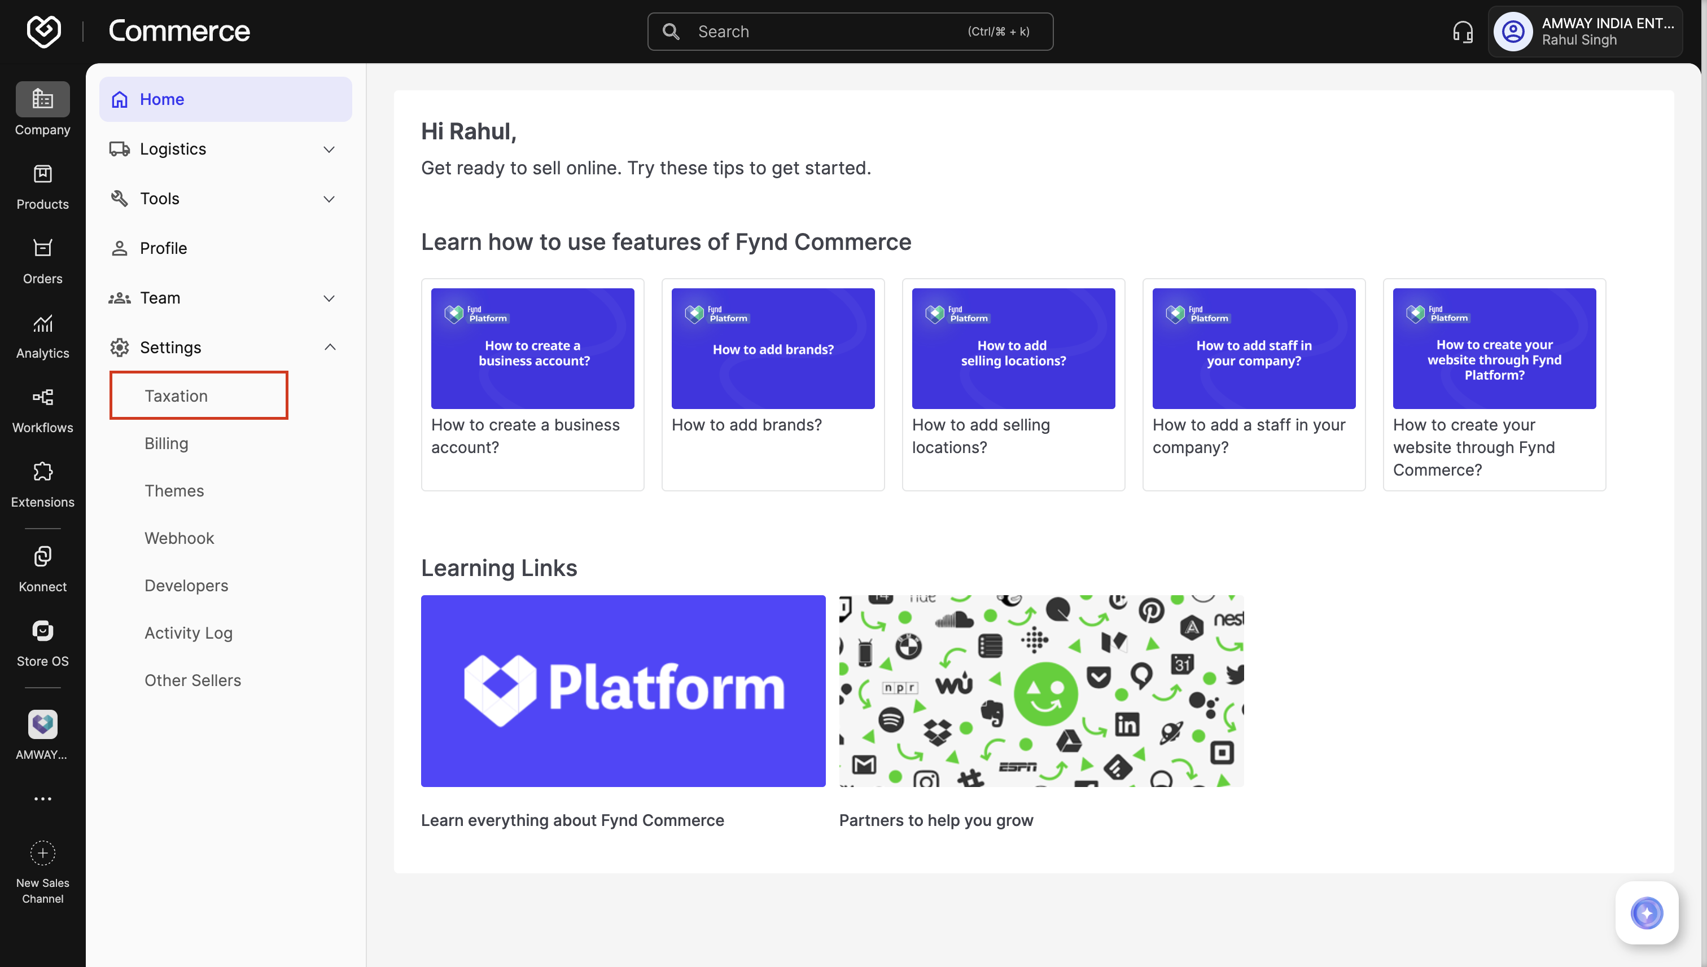Open Webhook under Settings
The image size is (1707, 967).
tap(180, 538)
